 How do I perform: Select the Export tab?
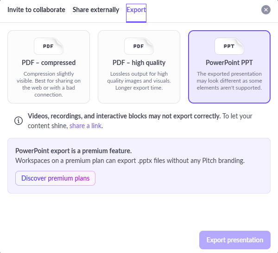[136, 10]
